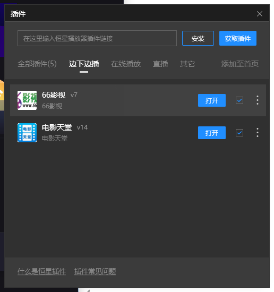Viewport: 274px width, 292px height.
Task: Open the 66影视 plugin
Action: (212, 100)
